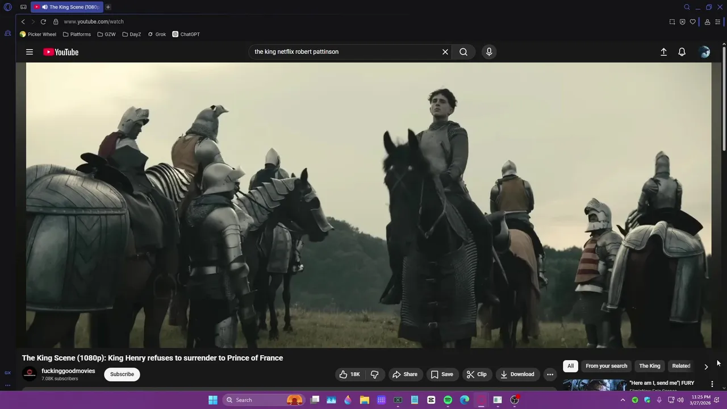Click the Windows taskbar Search box
The image size is (727, 409).
pos(264,400)
